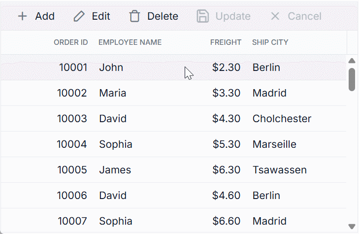Image resolution: width=359 pixels, height=234 pixels.
Task: Sort by the Freight column header
Action: pos(226,42)
